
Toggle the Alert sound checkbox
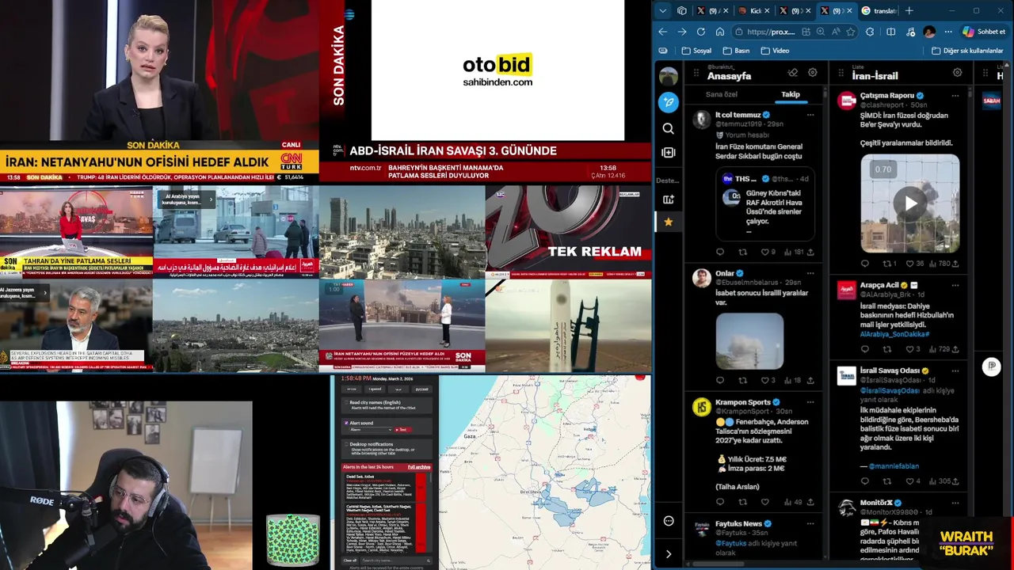pyautogui.click(x=345, y=424)
